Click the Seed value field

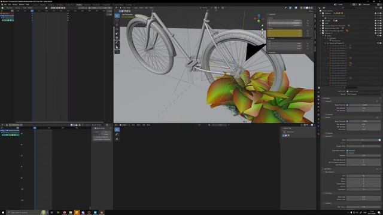coord(362,140)
